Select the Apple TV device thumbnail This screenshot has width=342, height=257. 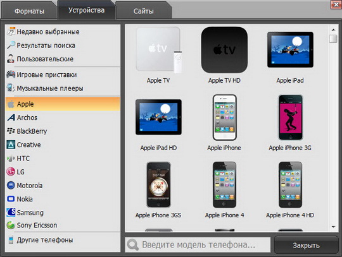pyautogui.click(x=159, y=50)
